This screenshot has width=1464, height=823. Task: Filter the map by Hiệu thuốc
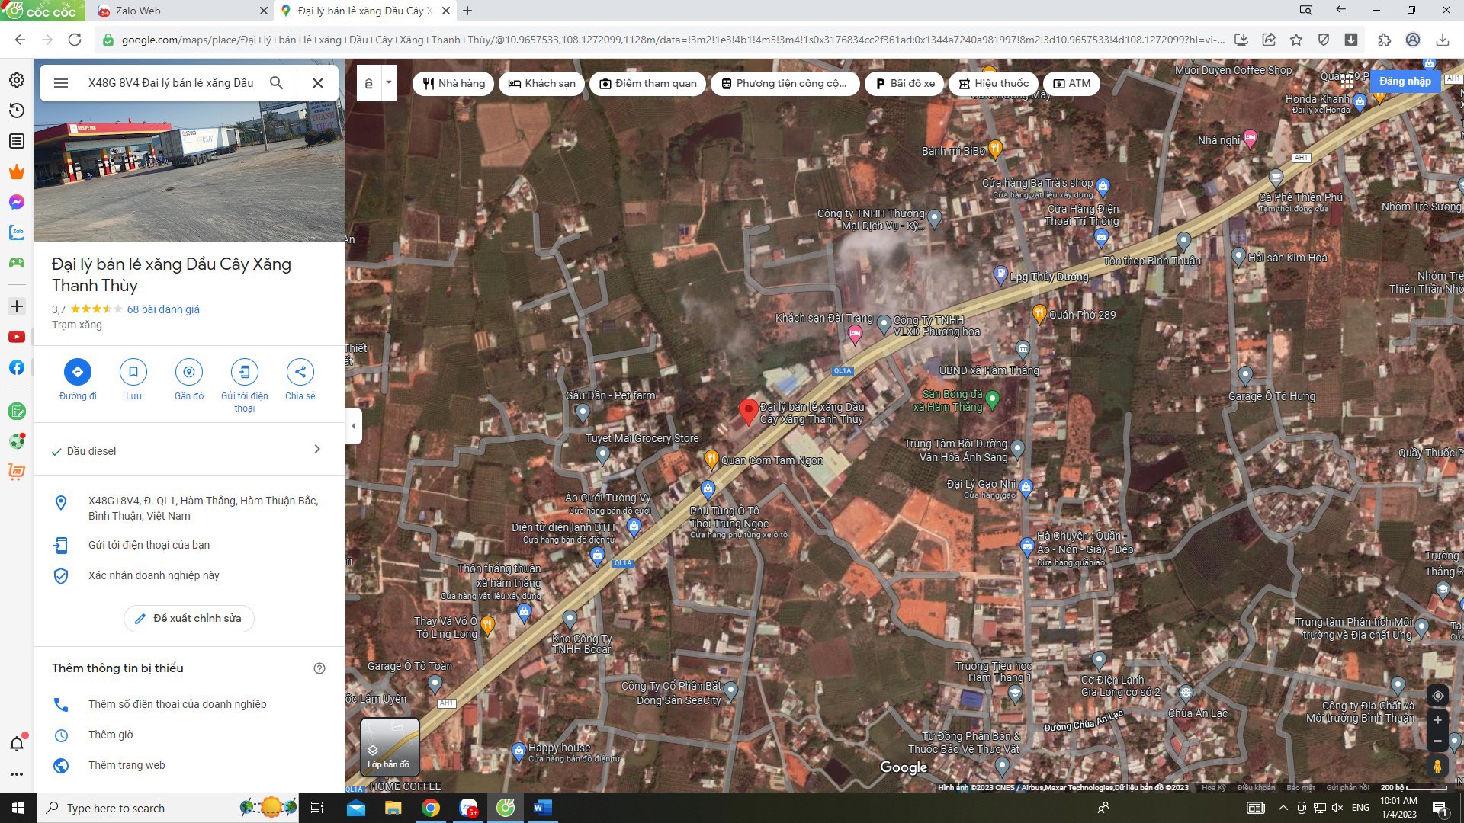point(994,84)
